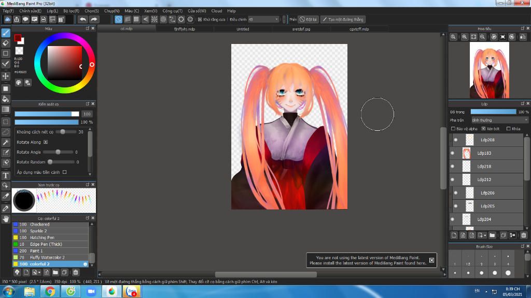Adjust Độ trong layer opacity slider
This screenshot has height=298, width=531.
click(x=494, y=112)
